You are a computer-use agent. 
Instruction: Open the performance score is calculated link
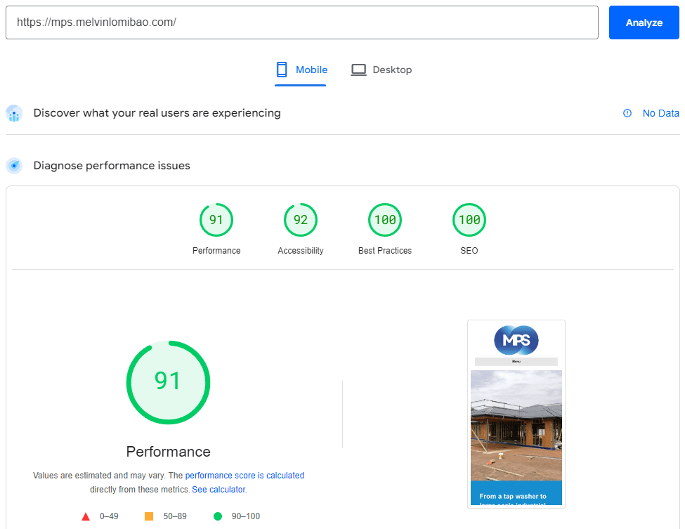[244, 476]
